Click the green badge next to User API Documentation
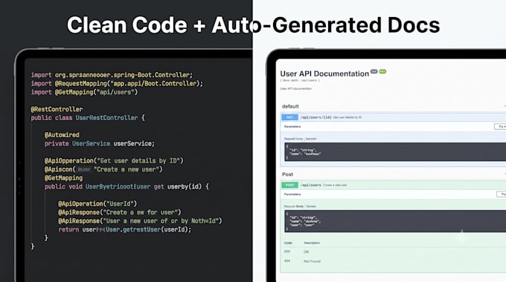 (x=382, y=71)
